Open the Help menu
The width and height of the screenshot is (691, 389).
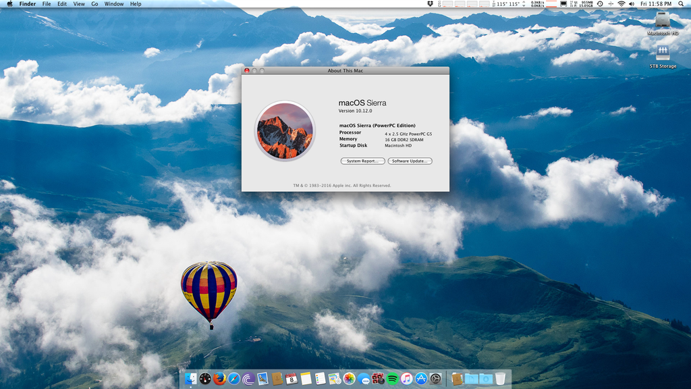pyautogui.click(x=136, y=3)
